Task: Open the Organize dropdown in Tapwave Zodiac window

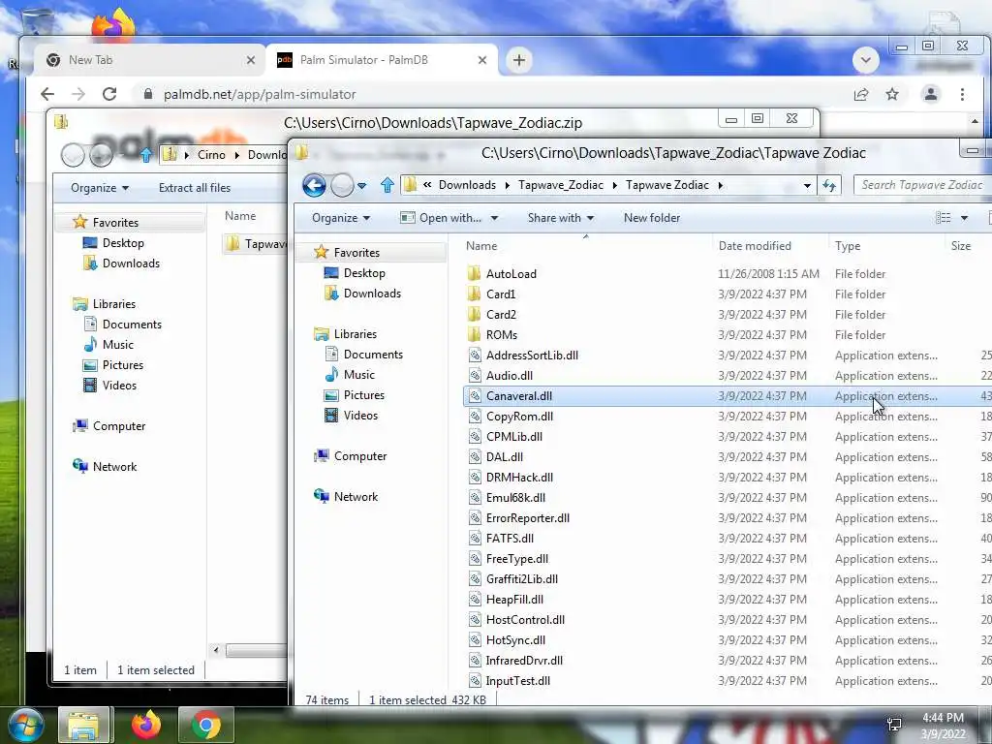Action: click(x=340, y=218)
